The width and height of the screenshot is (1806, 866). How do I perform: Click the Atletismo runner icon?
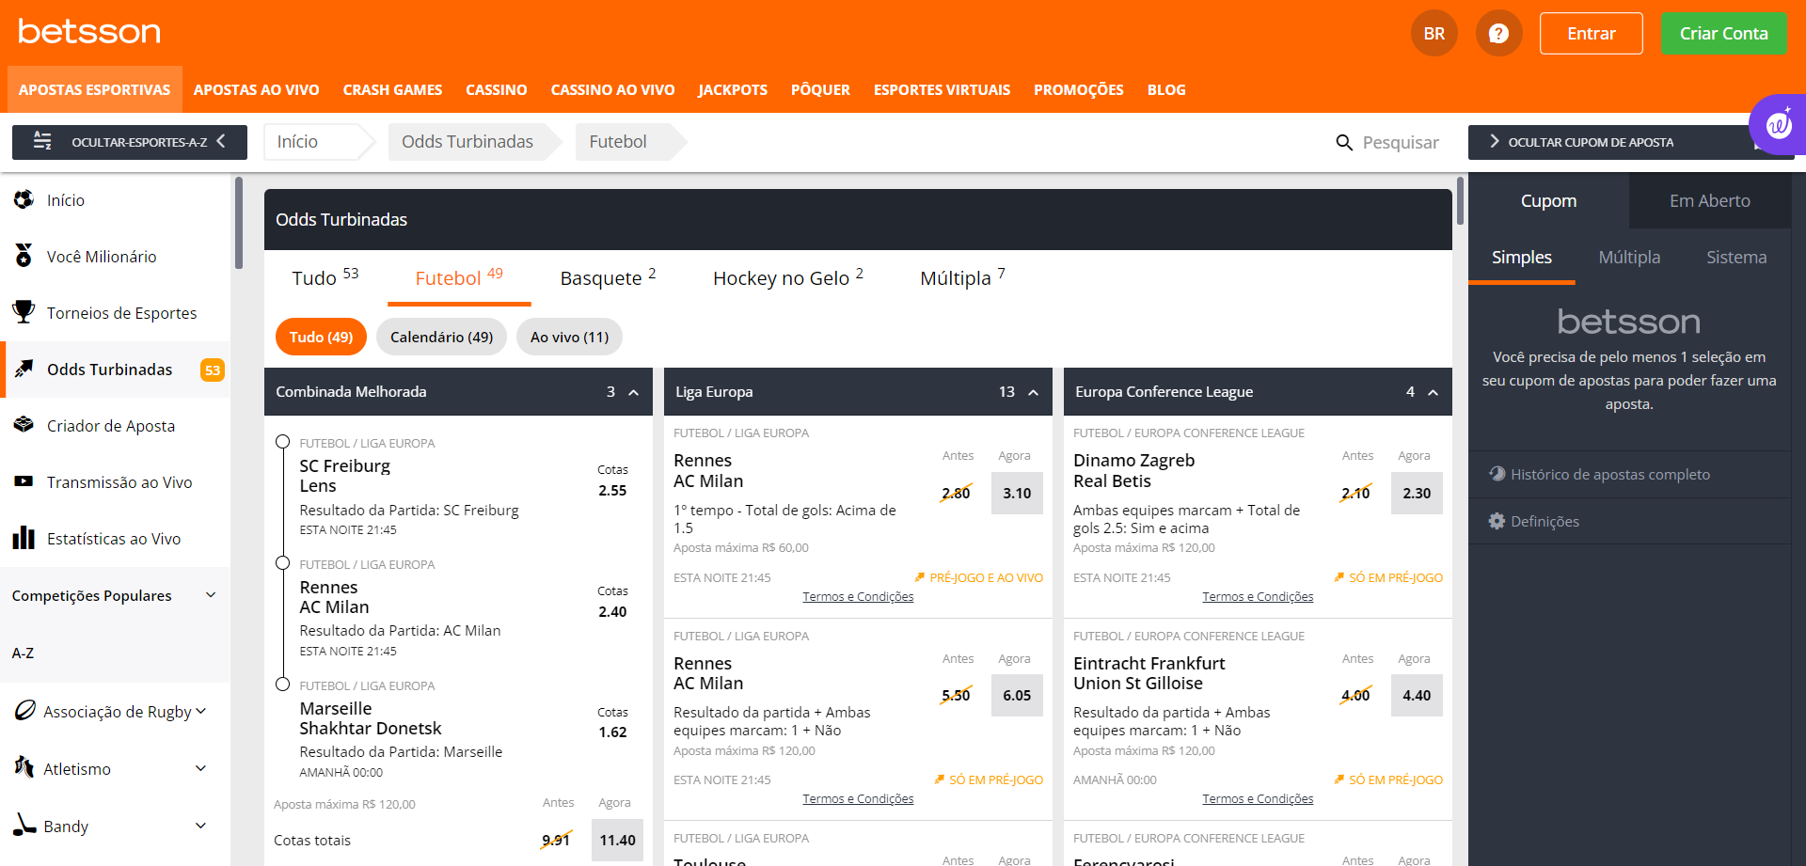click(24, 767)
